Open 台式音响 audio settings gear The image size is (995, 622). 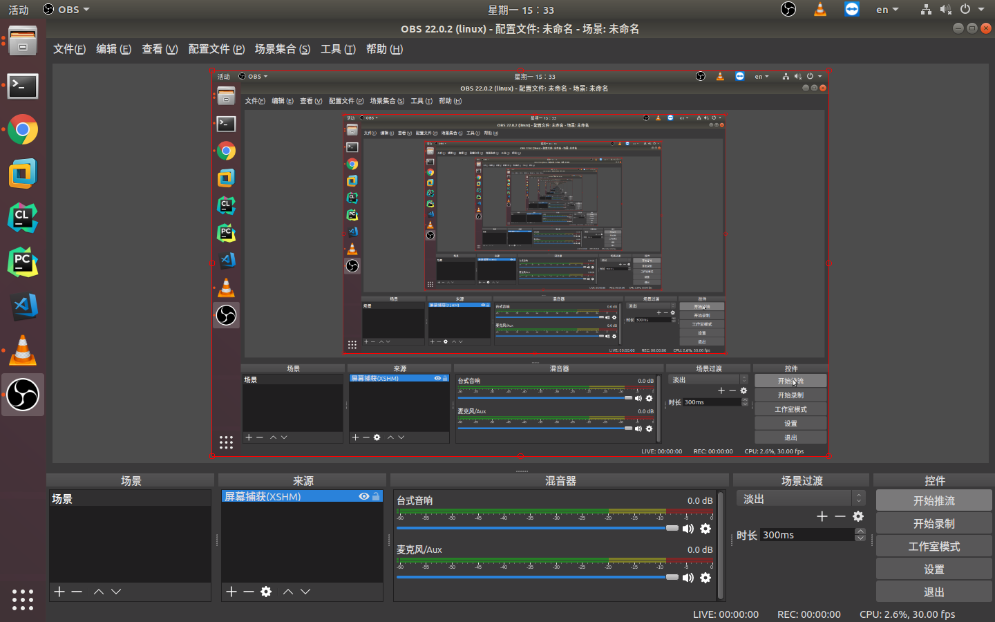pos(705,529)
